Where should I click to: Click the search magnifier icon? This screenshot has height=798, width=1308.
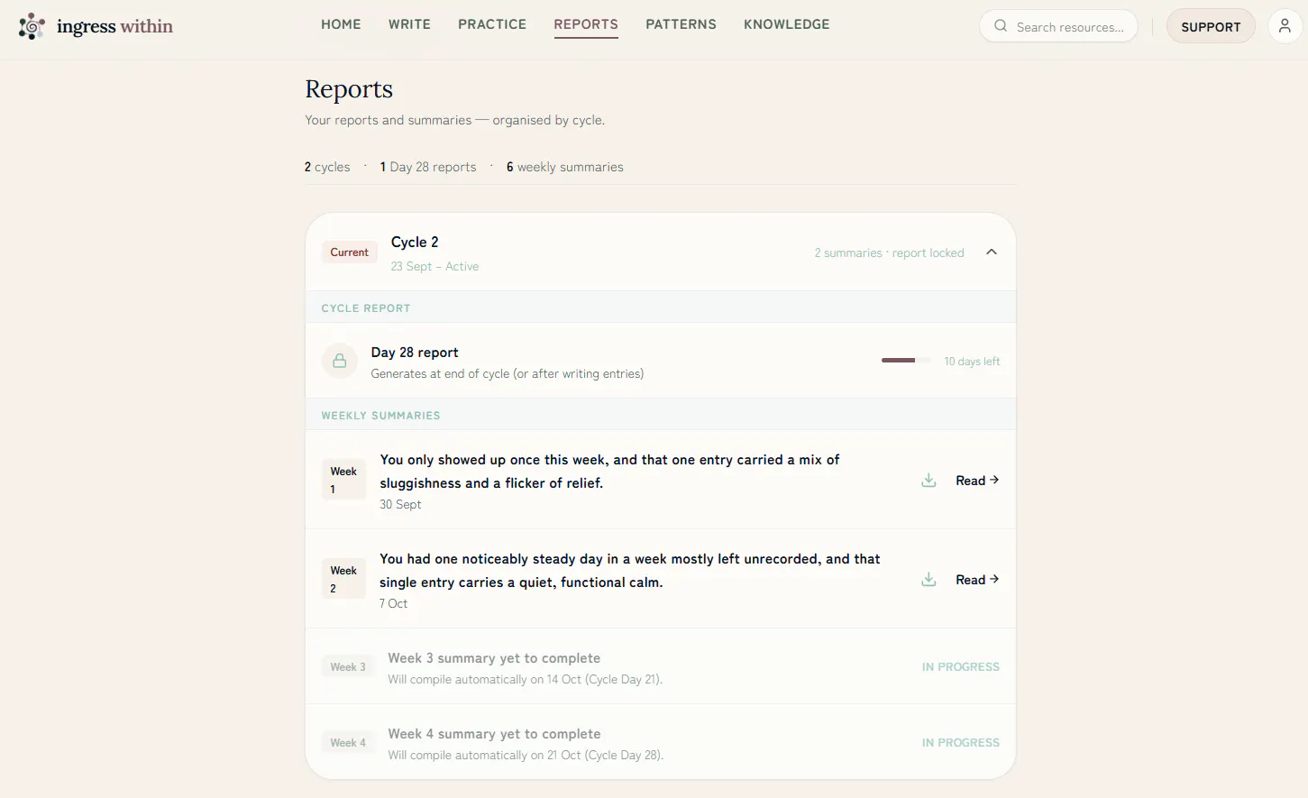(1001, 26)
